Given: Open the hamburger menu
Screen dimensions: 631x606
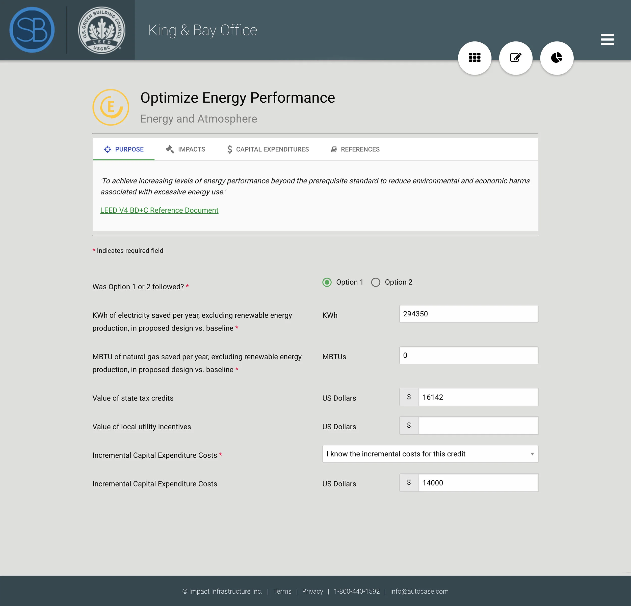Looking at the screenshot, I should click(x=607, y=40).
